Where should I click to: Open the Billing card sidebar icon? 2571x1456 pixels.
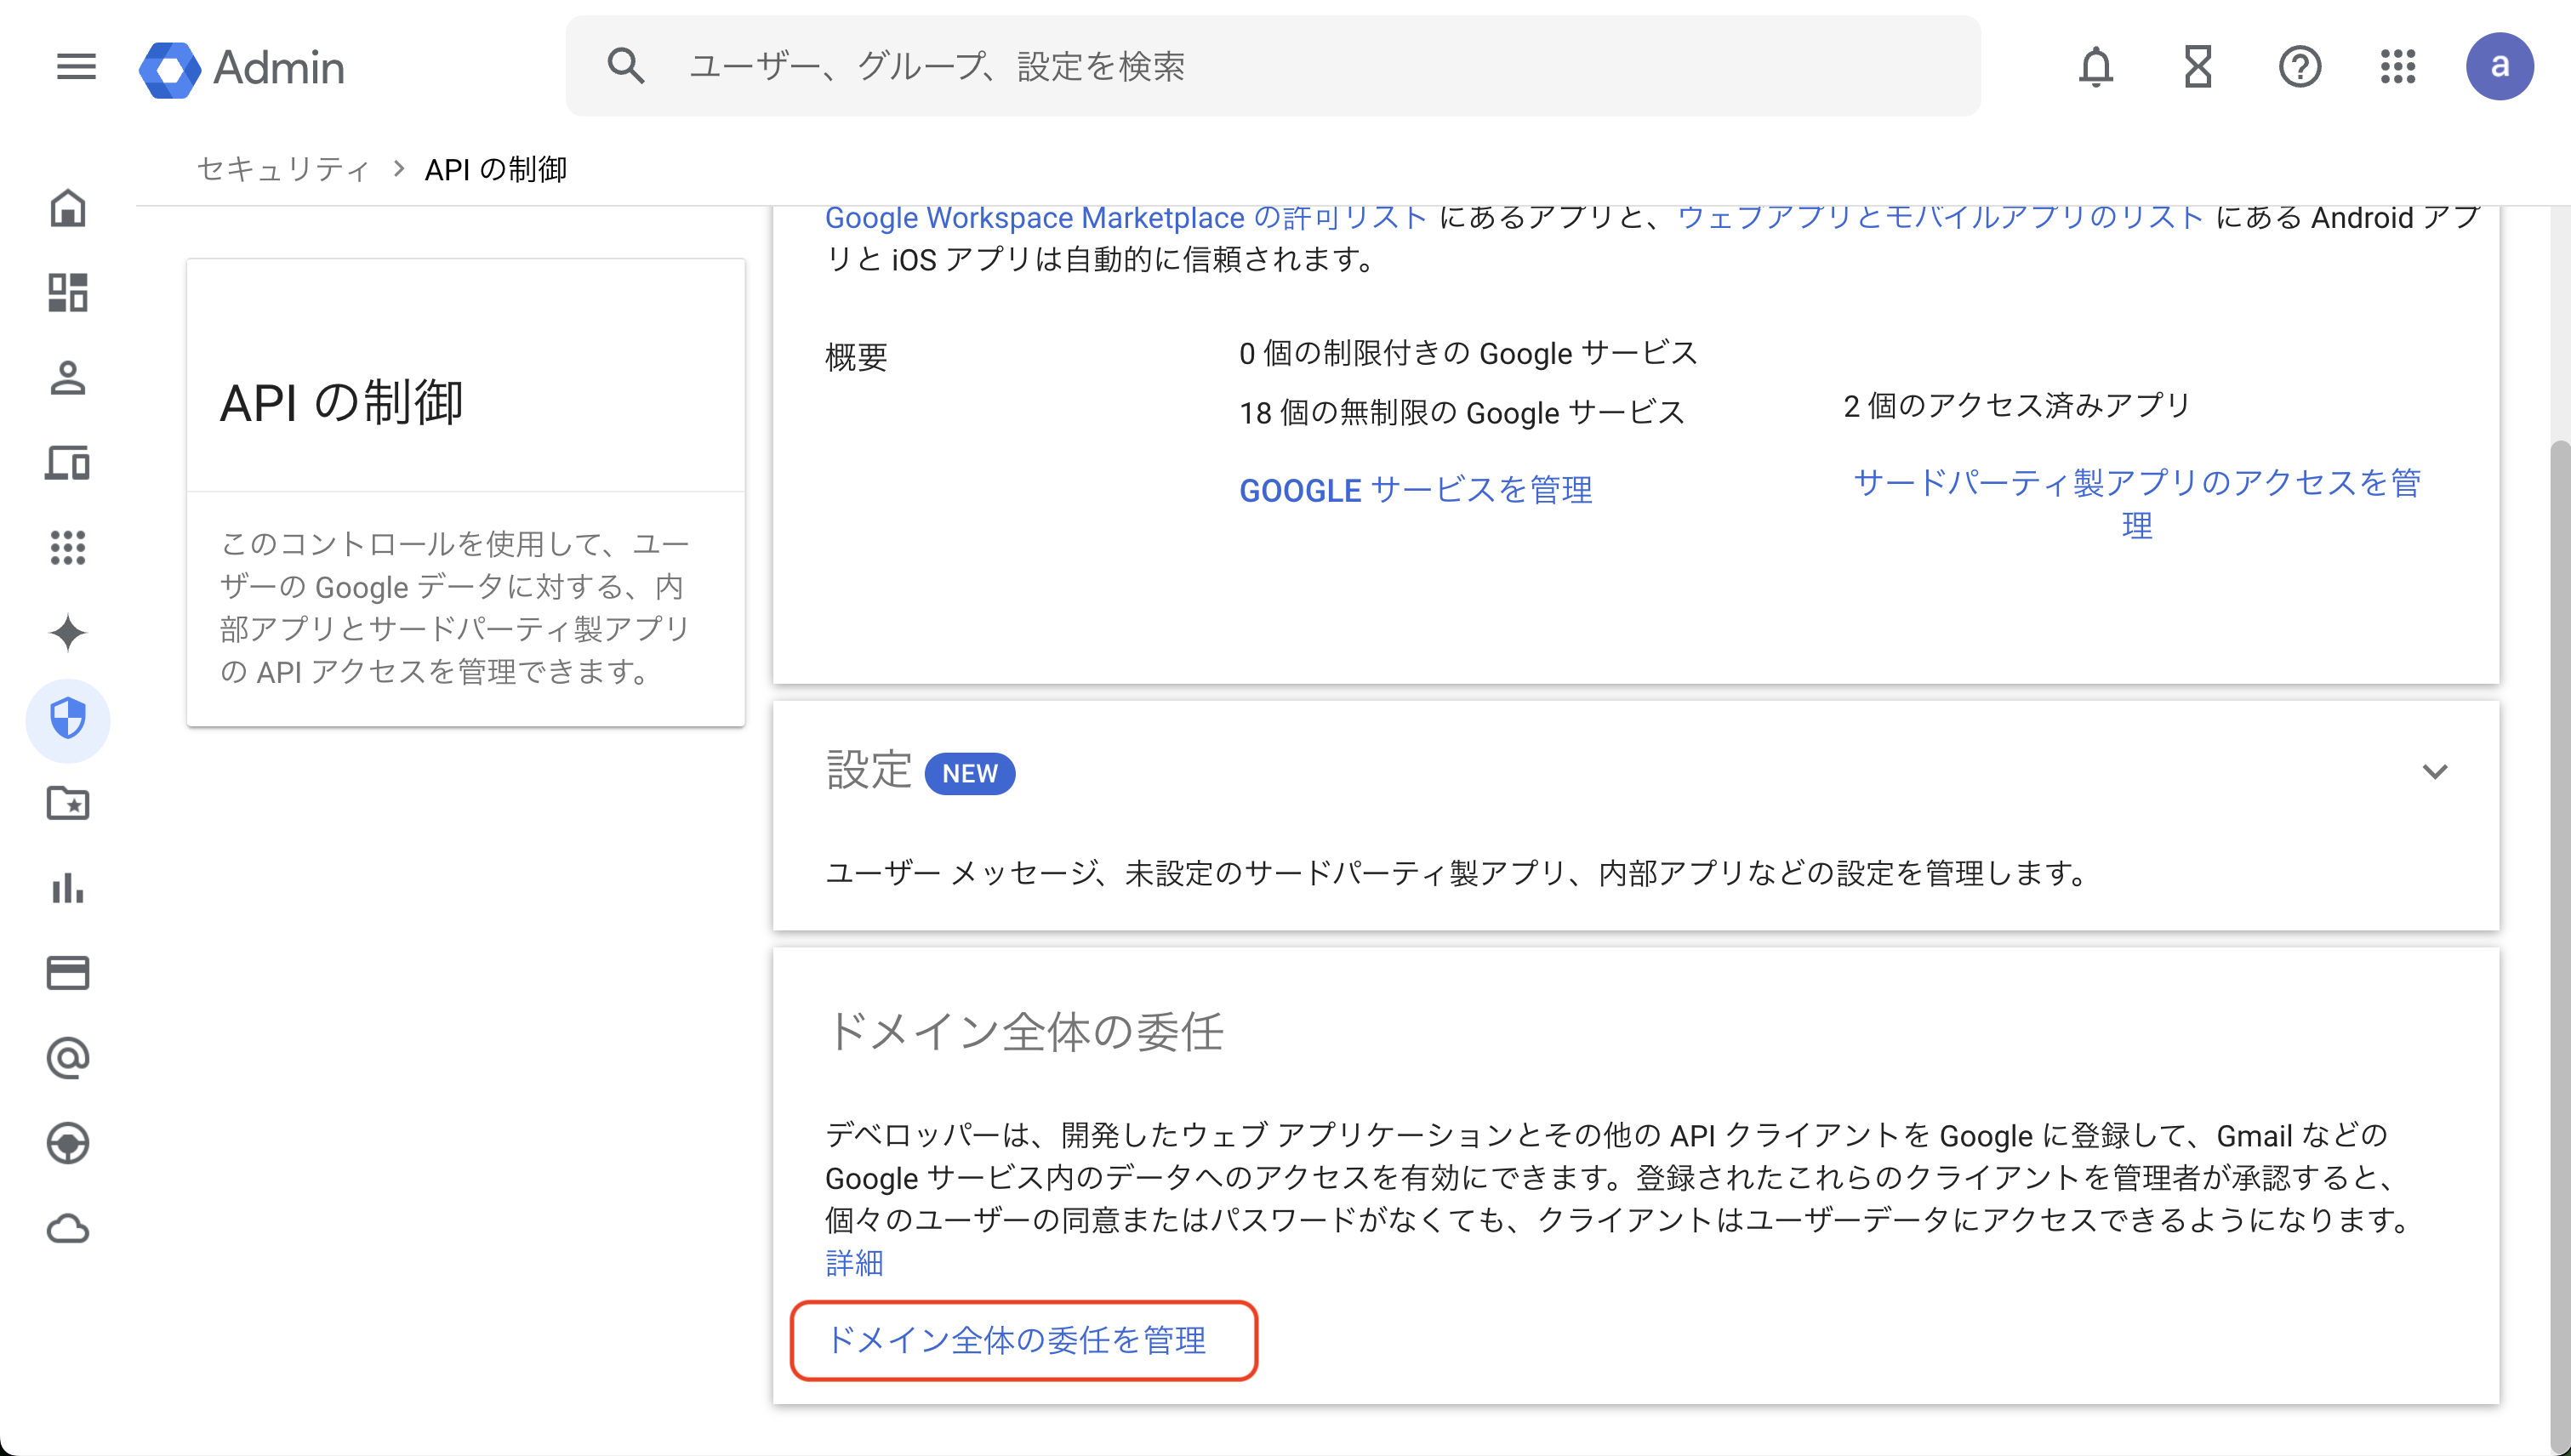coord(68,973)
